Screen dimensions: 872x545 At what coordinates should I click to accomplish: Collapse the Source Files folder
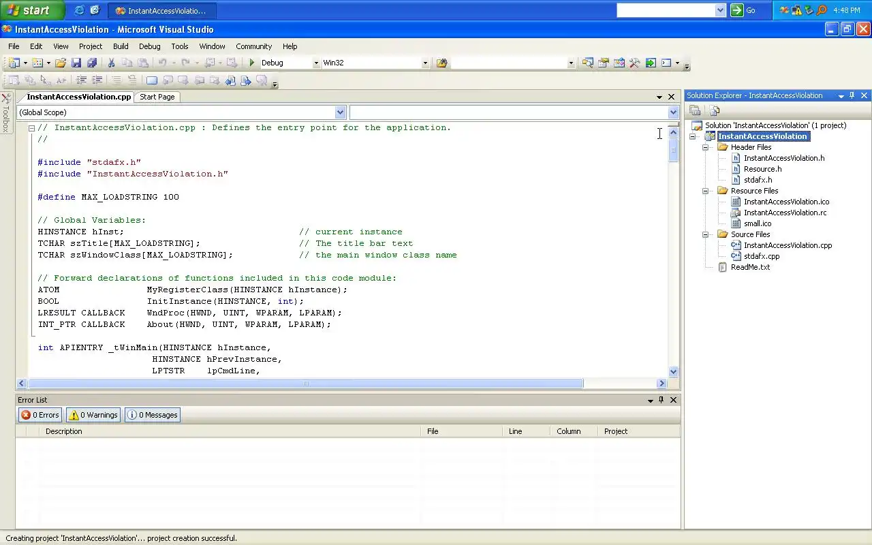point(706,234)
